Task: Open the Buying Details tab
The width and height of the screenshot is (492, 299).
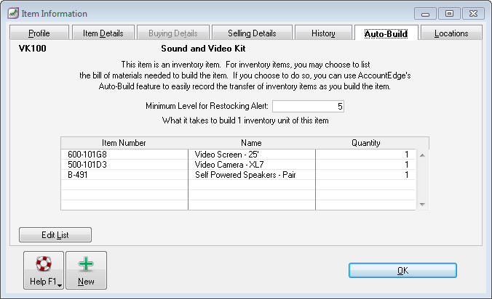Action: coord(173,33)
